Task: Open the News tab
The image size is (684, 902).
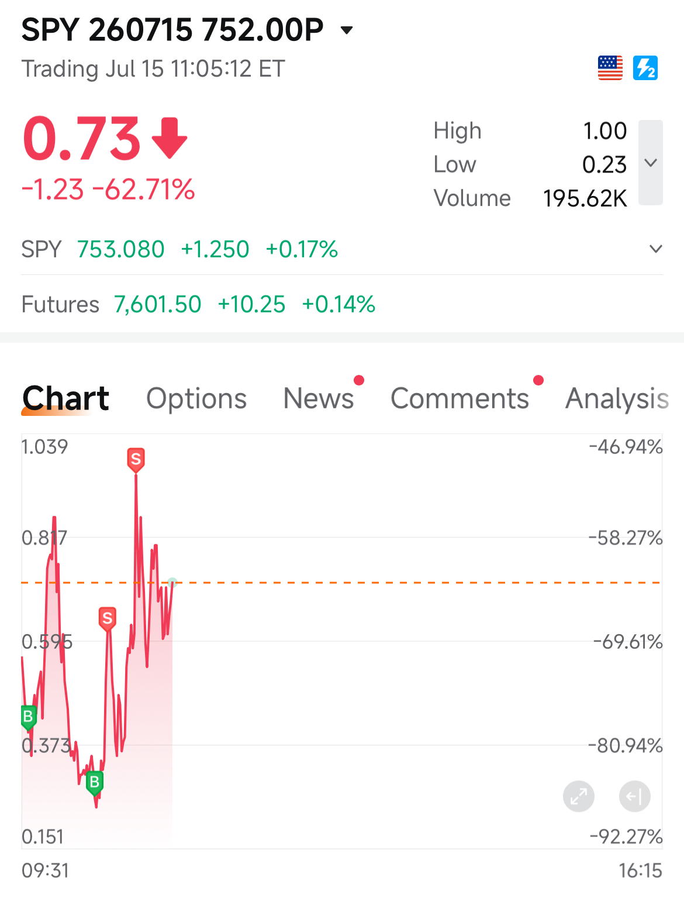Action: click(319, 398)
